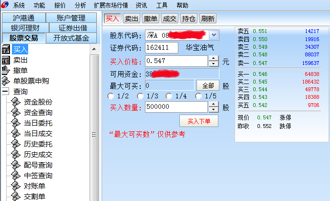Click the 全部 button beside 最大可买
The height and width of the screenshot is (201, 330).
click(x=208, y=85)
